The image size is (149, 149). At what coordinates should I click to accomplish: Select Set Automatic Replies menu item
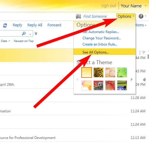click(x=101, y=32)
